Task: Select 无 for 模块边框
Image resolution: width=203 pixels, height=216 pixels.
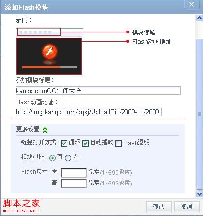Action: pyautogui.click(x=68, y=158)
